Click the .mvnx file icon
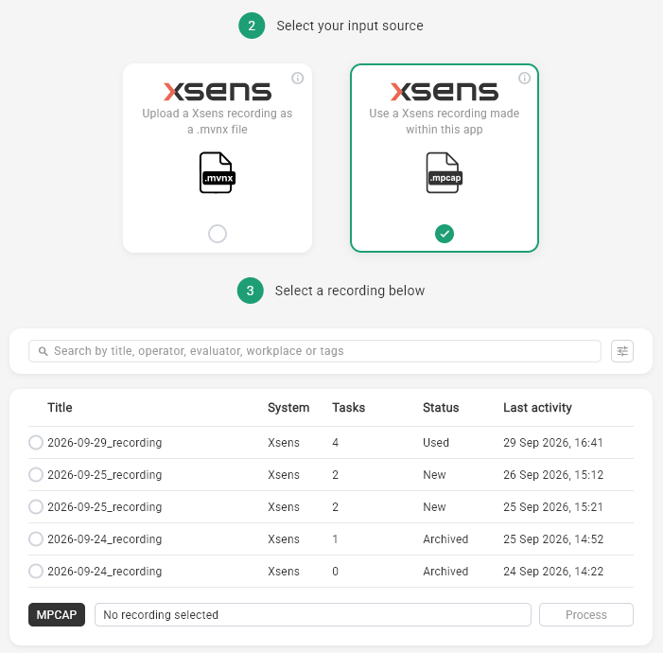The image size is (663, 653). (218, 172)
